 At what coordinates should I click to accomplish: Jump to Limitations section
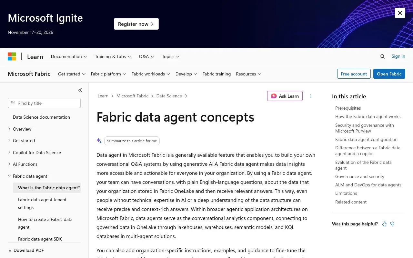tap(346, 193)
